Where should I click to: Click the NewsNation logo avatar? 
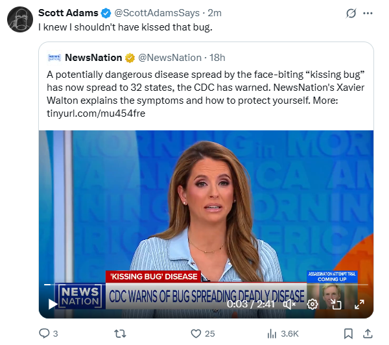(54, 58)
